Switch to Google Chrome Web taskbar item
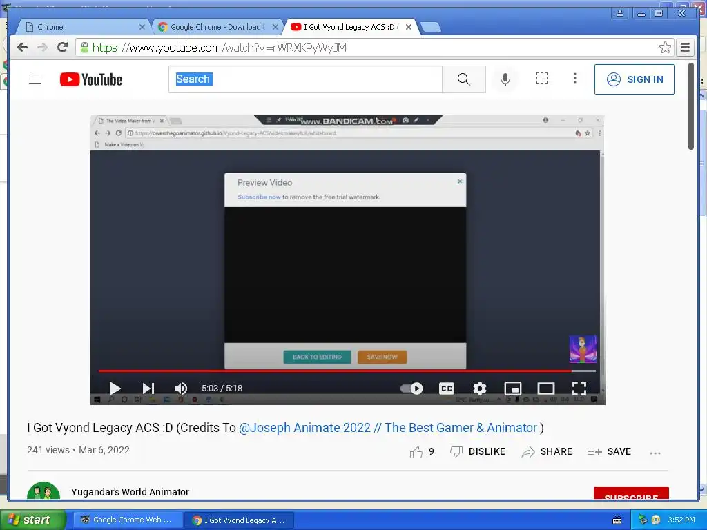 click(x=127, y=520)
